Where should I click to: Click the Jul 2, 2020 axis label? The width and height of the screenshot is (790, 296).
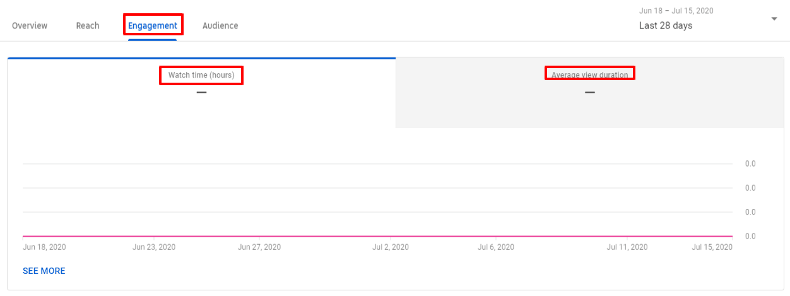(391, 247)
